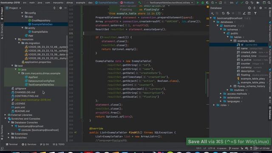This screenshot has height=153, width=272.
Task: Collapse example_table in Database tree
Action: click(231, 41)
